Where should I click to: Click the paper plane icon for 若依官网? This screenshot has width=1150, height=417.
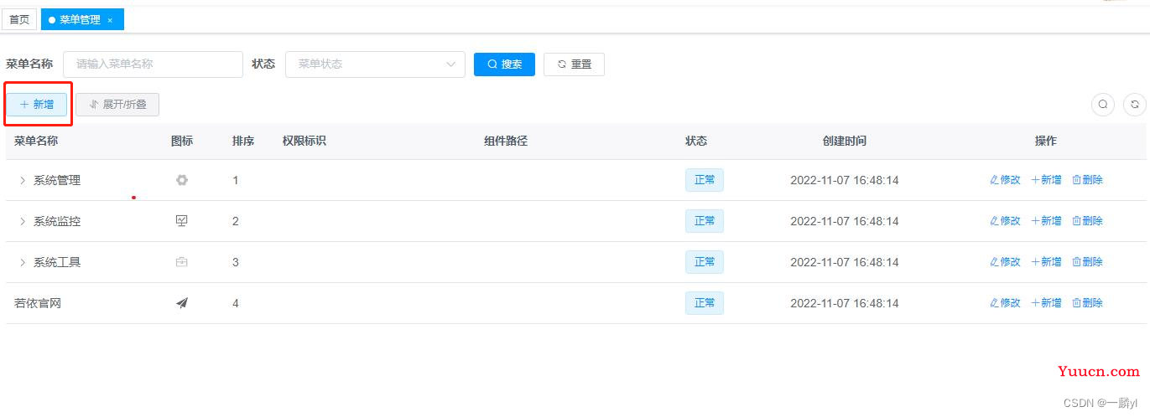(x=182, y=303)
